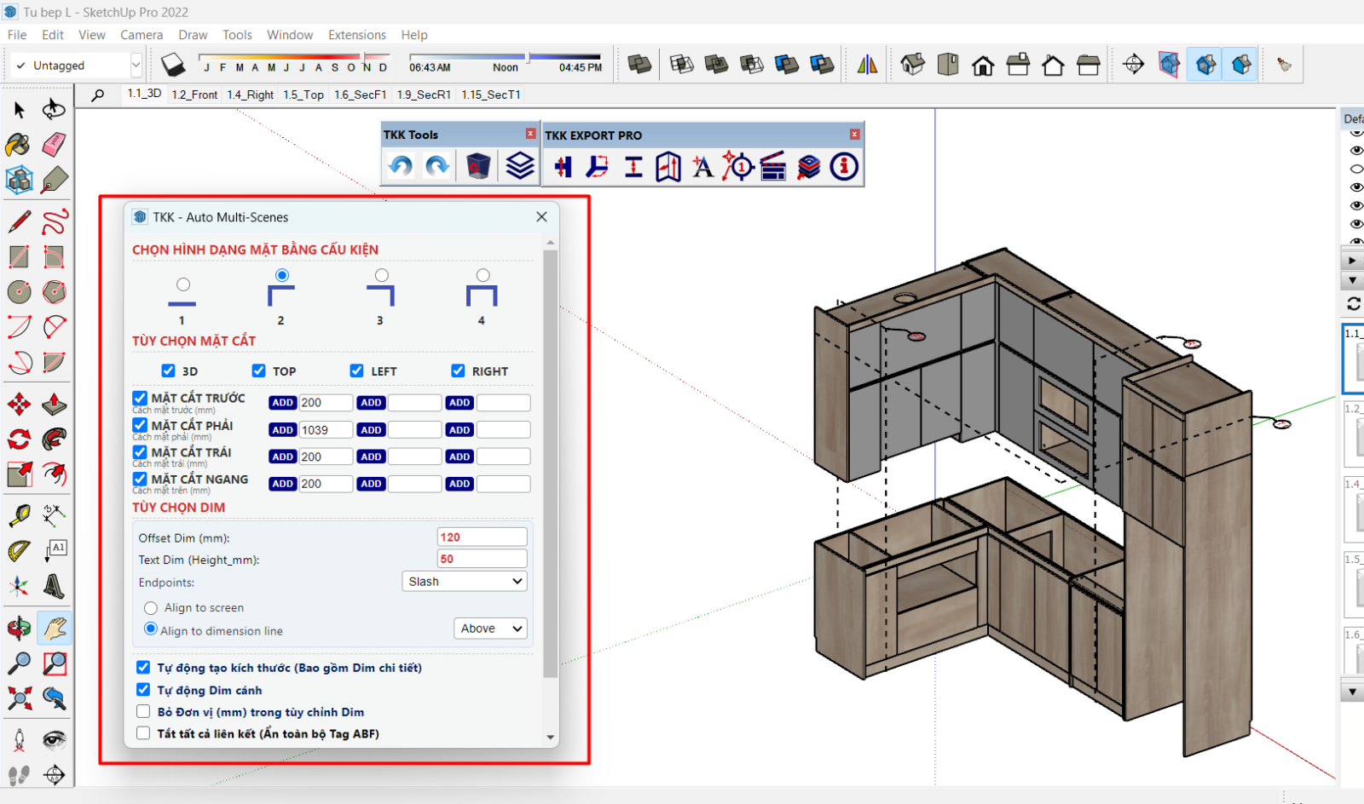Uncheck the 3D checkbox
Viewport: 1364px width, 804px height.
point(168,370)
